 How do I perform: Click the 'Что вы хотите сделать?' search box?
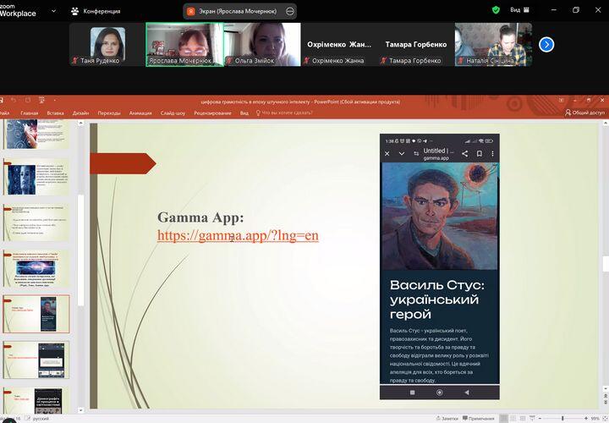(284, 113)
